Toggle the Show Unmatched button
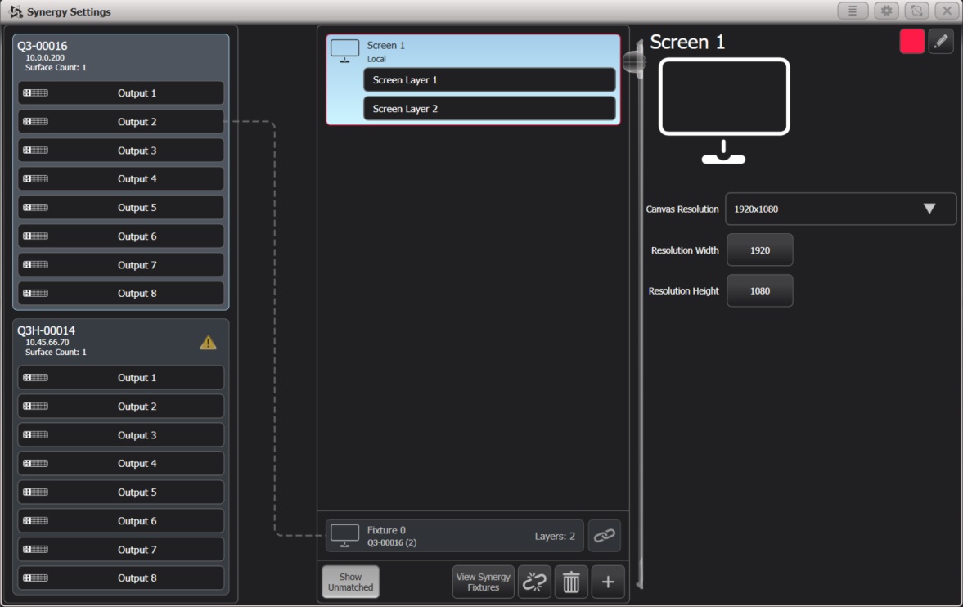This screenshot has height=607, width=963. (350, 582)
